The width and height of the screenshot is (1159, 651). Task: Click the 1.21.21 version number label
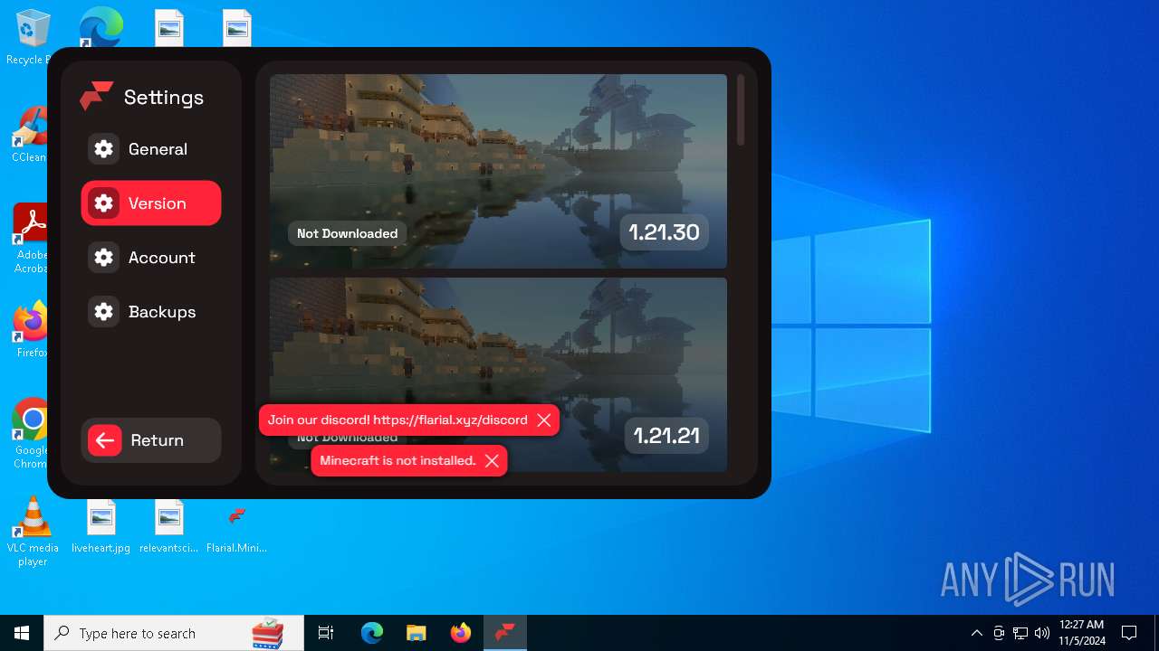[x=666, y=436]
